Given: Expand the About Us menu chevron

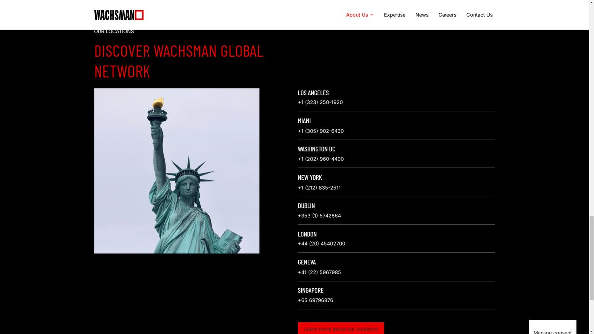Looking at the screenshot, I should coord(372,15).
